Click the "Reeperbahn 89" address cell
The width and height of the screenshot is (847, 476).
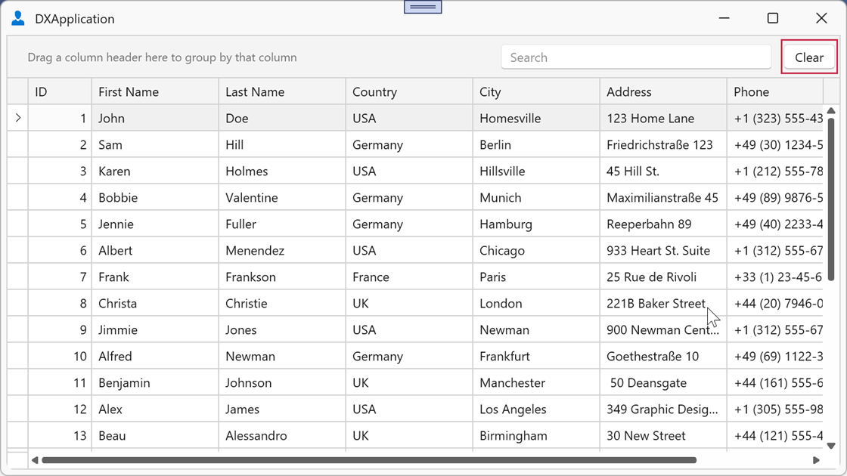tap(662, 224)
